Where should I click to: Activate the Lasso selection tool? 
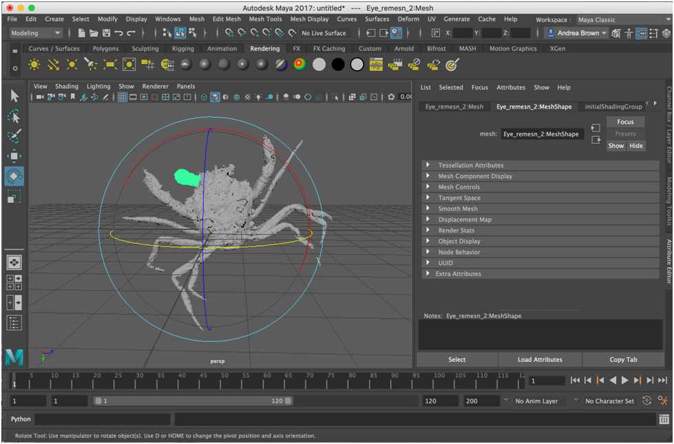tap(14, 116)
